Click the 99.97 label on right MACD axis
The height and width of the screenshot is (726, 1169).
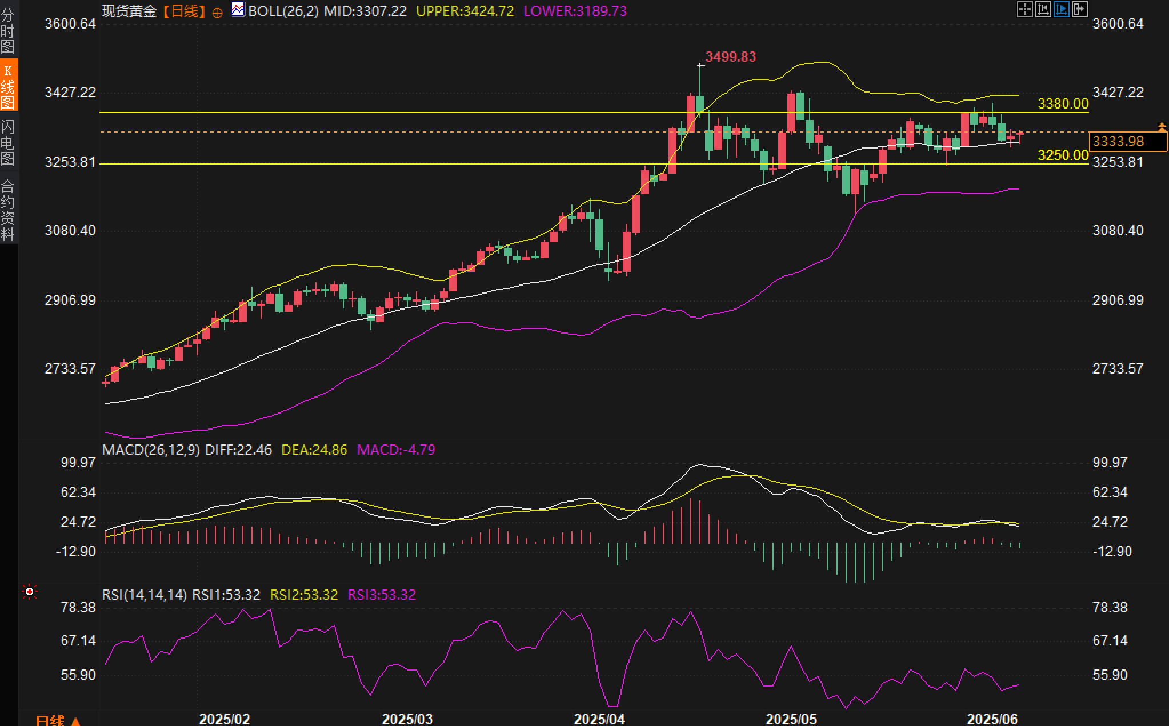[x=1110, y=462]
